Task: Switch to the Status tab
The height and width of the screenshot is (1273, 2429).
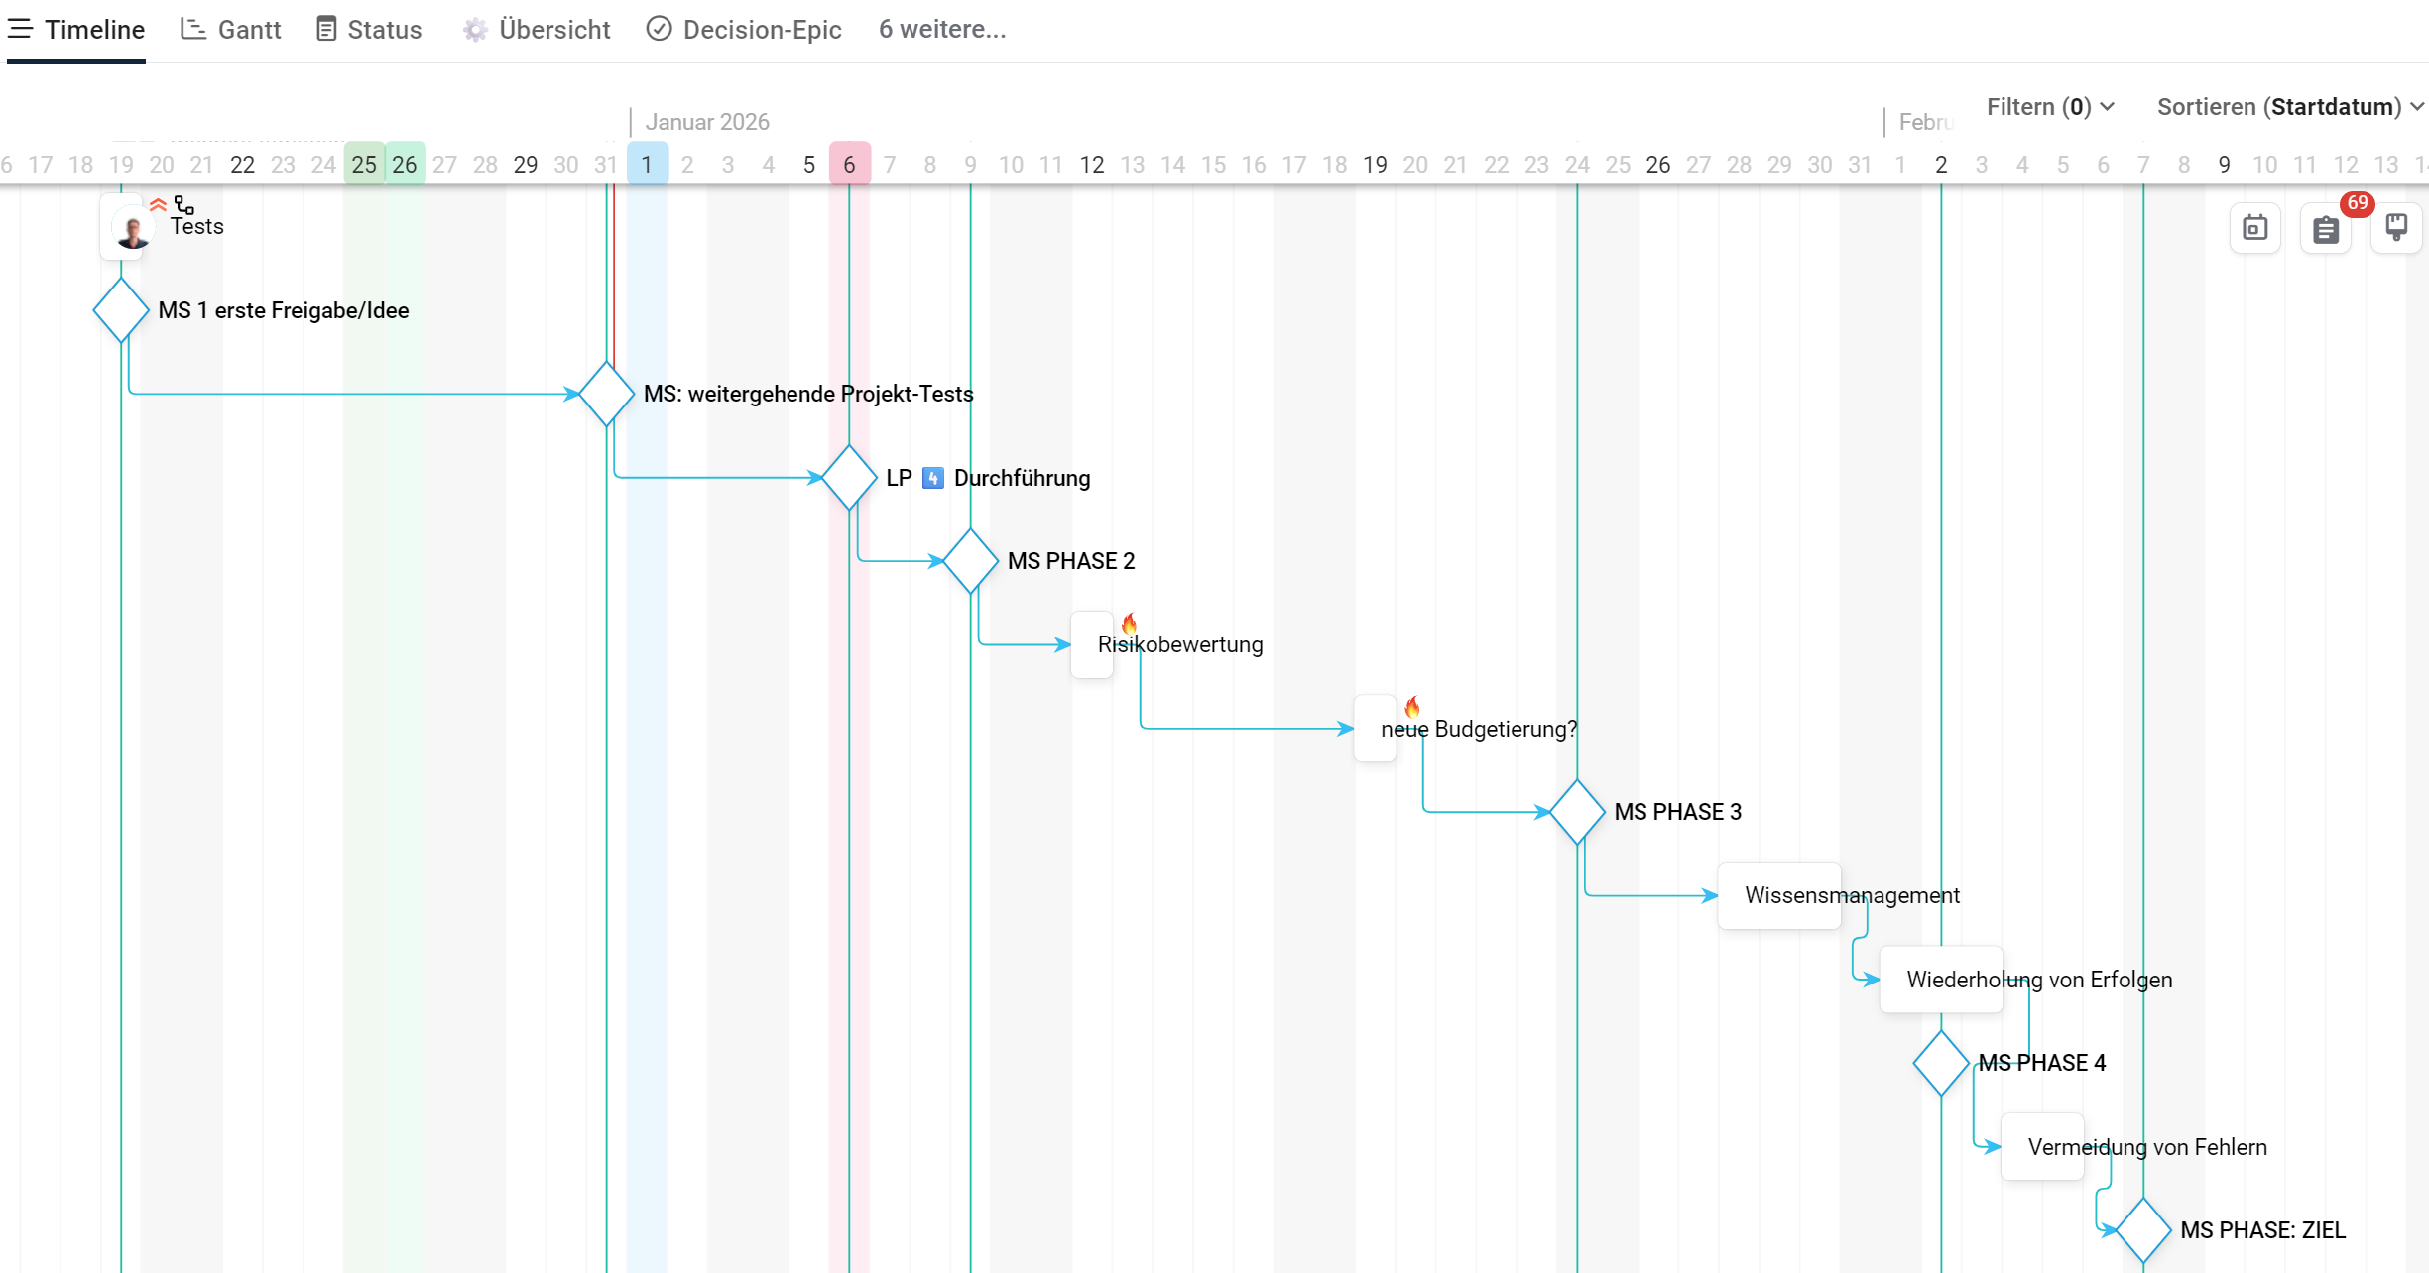Action: click(x=369, y=30)
